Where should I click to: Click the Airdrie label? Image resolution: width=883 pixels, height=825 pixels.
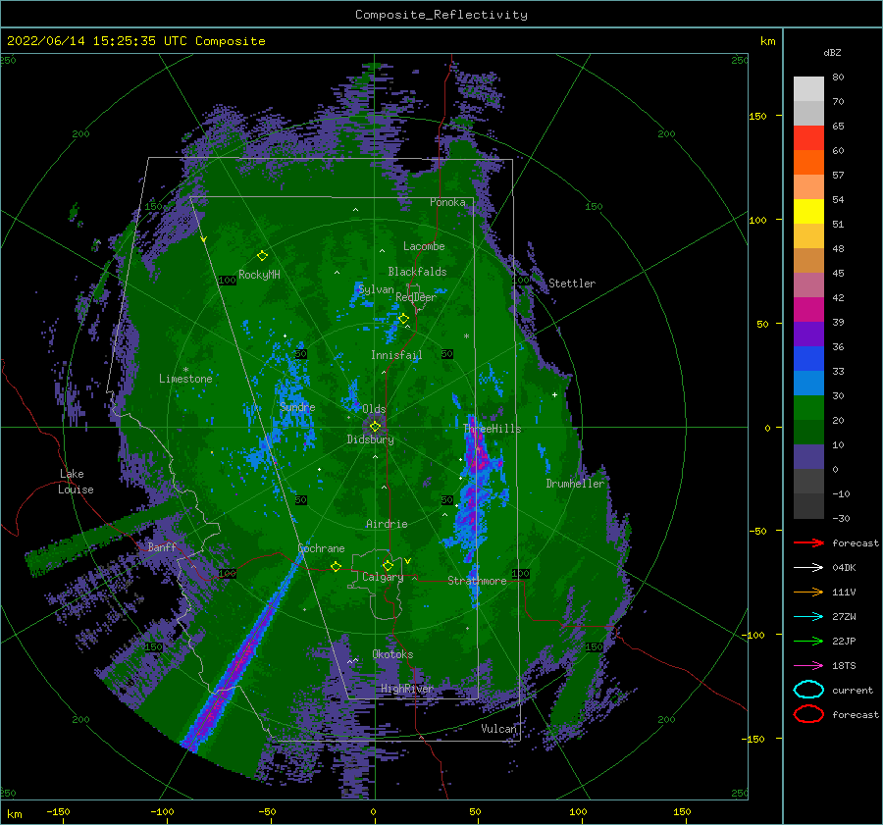[x=387, y=524]
